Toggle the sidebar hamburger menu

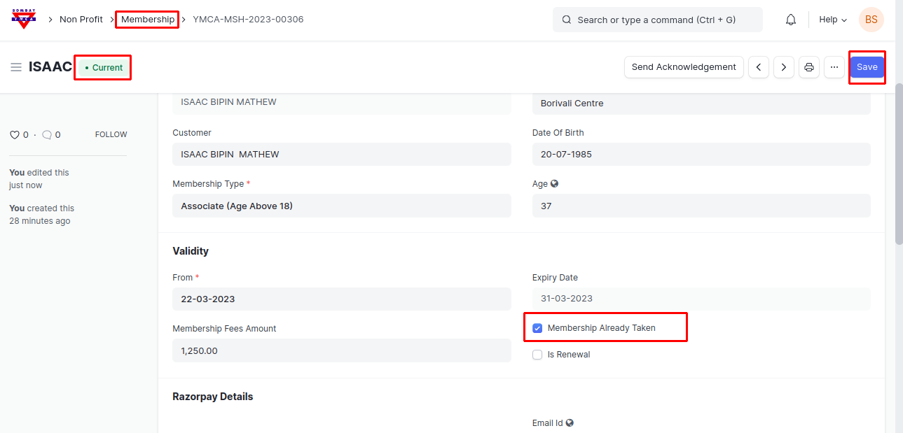(x=15, y=67)
